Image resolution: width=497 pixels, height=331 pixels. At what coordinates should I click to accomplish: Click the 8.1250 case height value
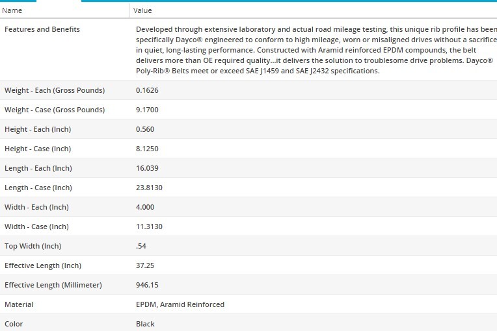(147, 149)
